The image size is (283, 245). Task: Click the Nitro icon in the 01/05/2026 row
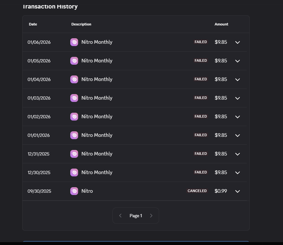pyautogui.click(x=74, y=61)
